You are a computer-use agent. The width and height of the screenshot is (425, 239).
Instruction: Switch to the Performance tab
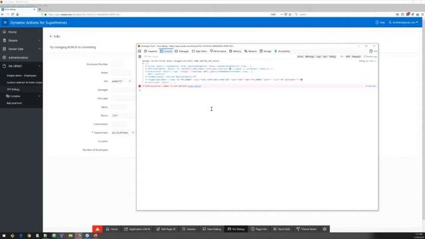pyautogui.click(x=218, y=51)
